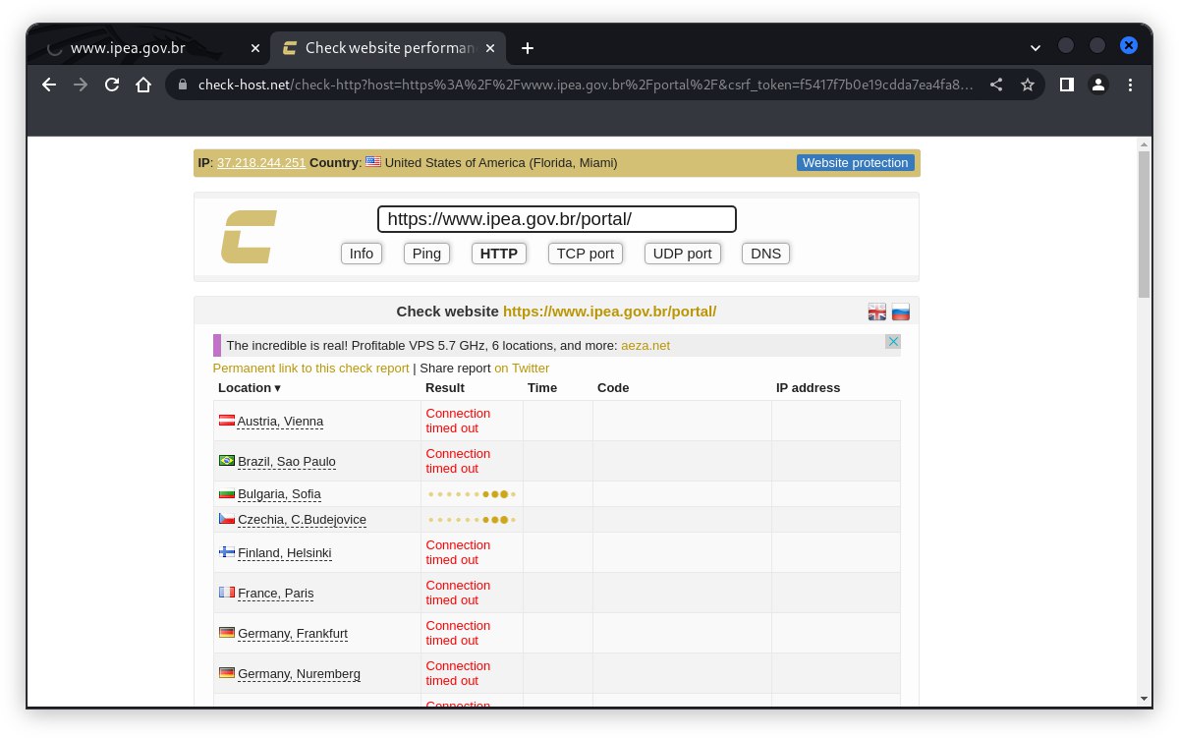Switch language to Russian flag
Image resolution: width=1179 pixels, height=738 pixels.
click(x=901, y=312)
